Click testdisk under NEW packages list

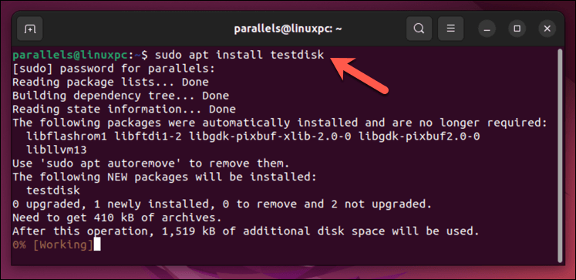coord(53,191)
